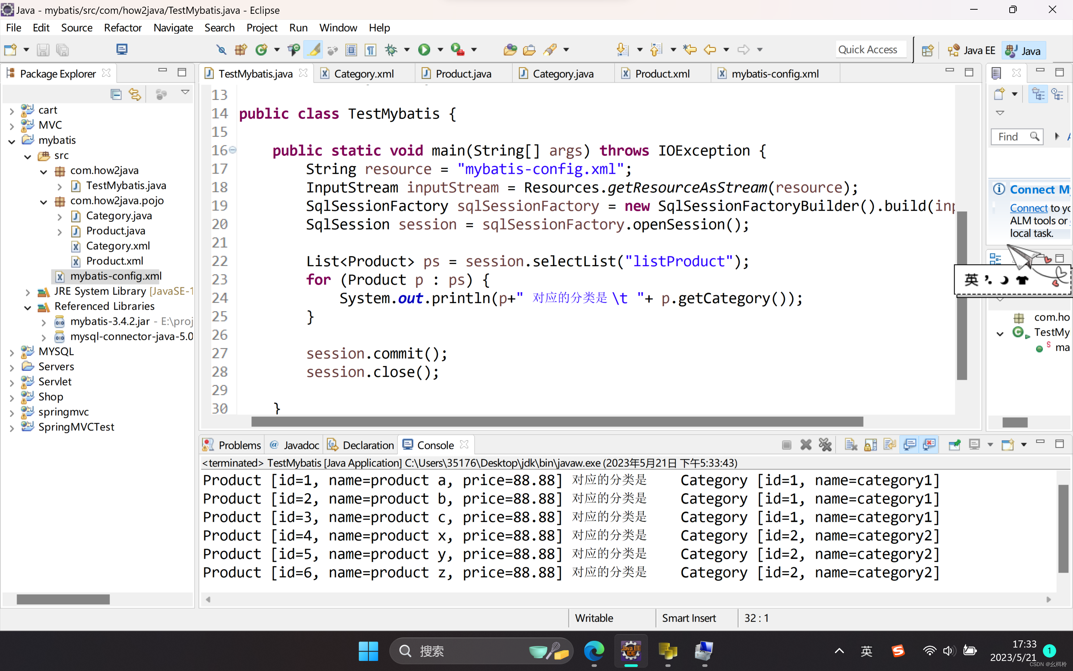Screen dimensions: 1073x671
Task: Switch to the Java EE perspective
Action: pos(971,50)
